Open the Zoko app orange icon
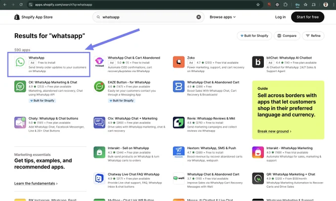This screenshot has height=201, width=336. pos(178,62)
